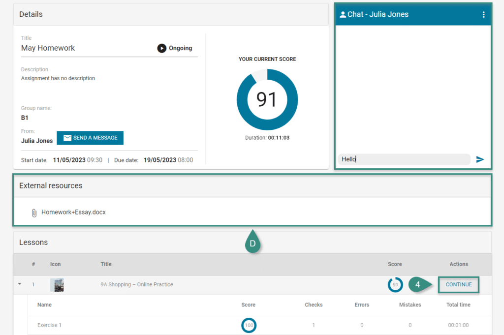Screen dimensions: 504x335
Task: Click the Exercise 1 score 100 ring
Action: pyautogui.click(x=249, y=325)
